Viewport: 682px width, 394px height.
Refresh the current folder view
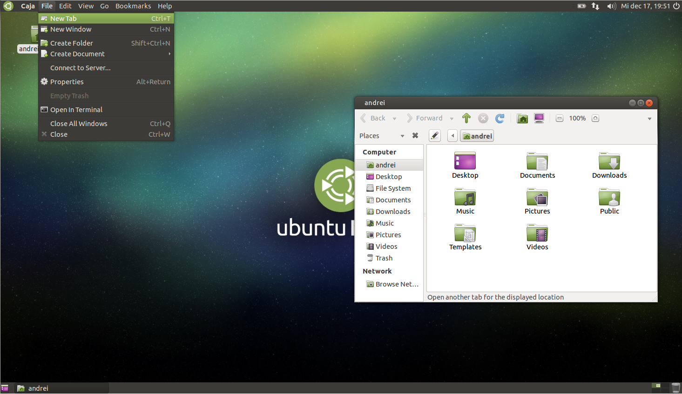coord(500,118)
